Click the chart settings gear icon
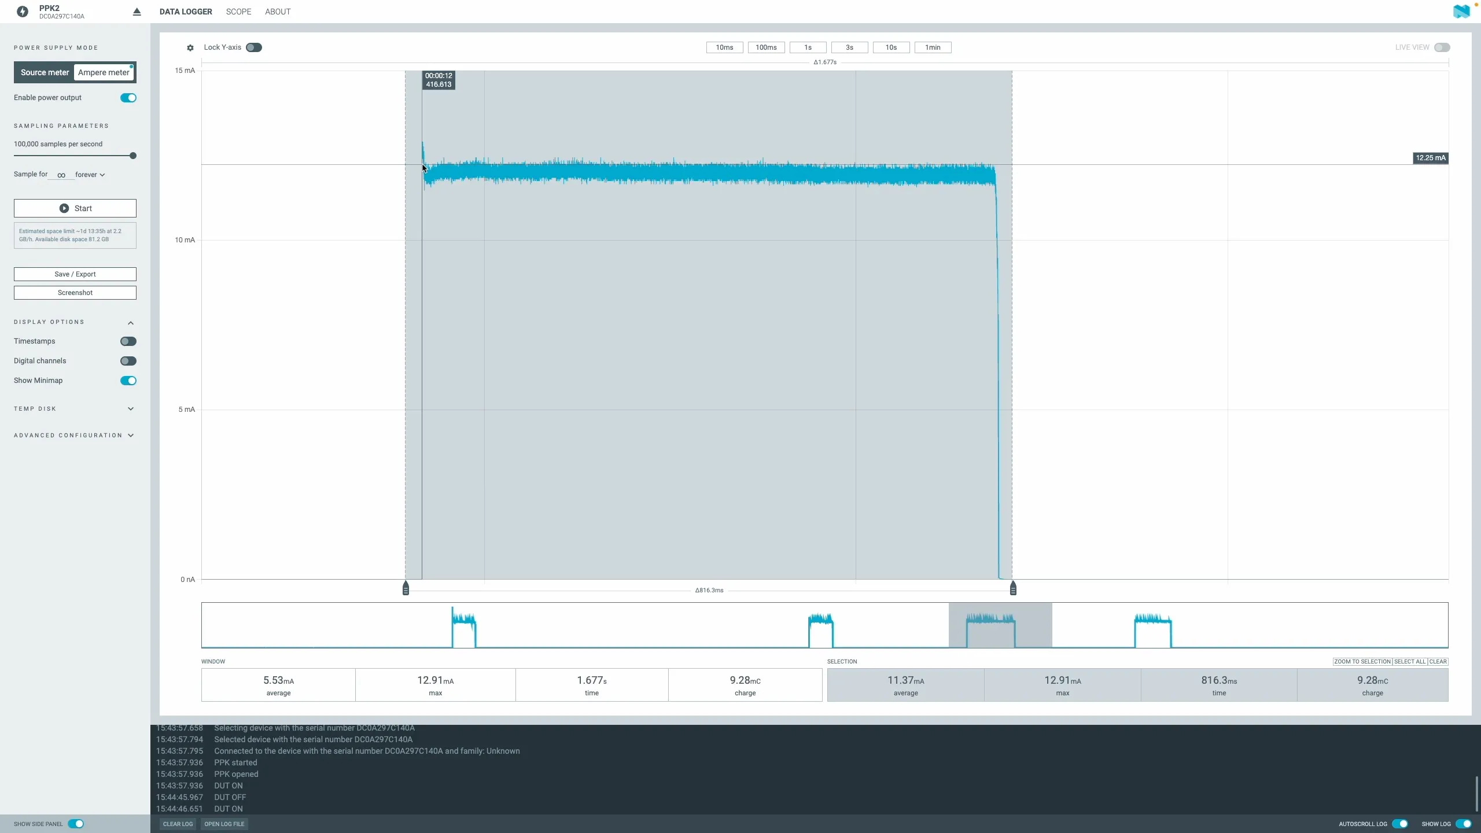1481x833 pixels. click(x=190, y=48)
